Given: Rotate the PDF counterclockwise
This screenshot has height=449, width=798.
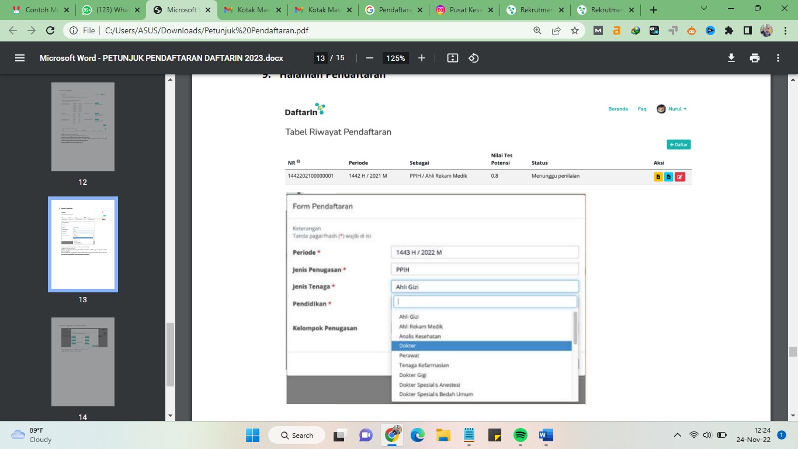Looking at the screenshot, I should tap(474, 58).
